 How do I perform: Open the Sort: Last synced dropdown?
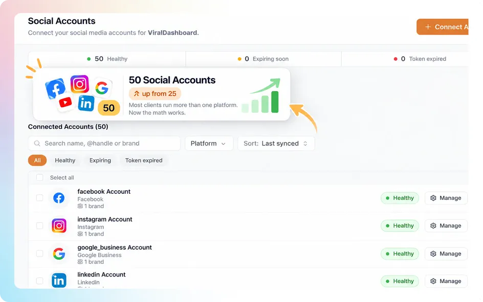(276, 143)
